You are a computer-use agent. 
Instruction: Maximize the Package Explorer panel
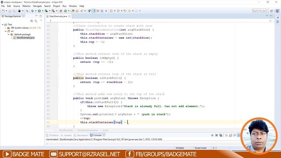point(41,16)
